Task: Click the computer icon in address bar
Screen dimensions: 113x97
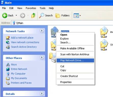Action: (x=14, y=23)
